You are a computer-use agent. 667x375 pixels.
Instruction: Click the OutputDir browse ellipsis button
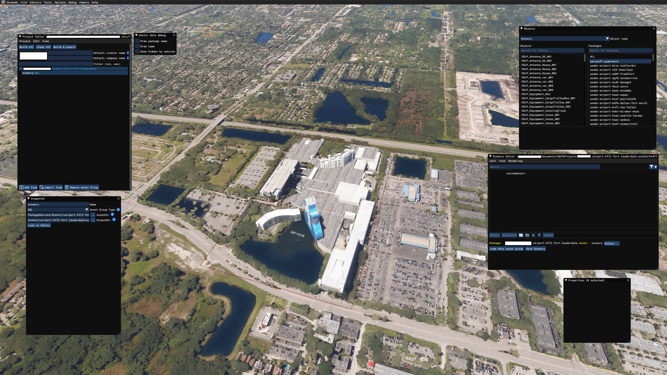tap(93, 220)
